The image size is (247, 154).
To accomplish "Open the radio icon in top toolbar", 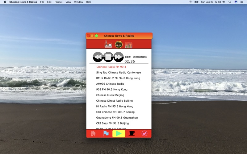I will pyautogui.click(x=108, y=44).
